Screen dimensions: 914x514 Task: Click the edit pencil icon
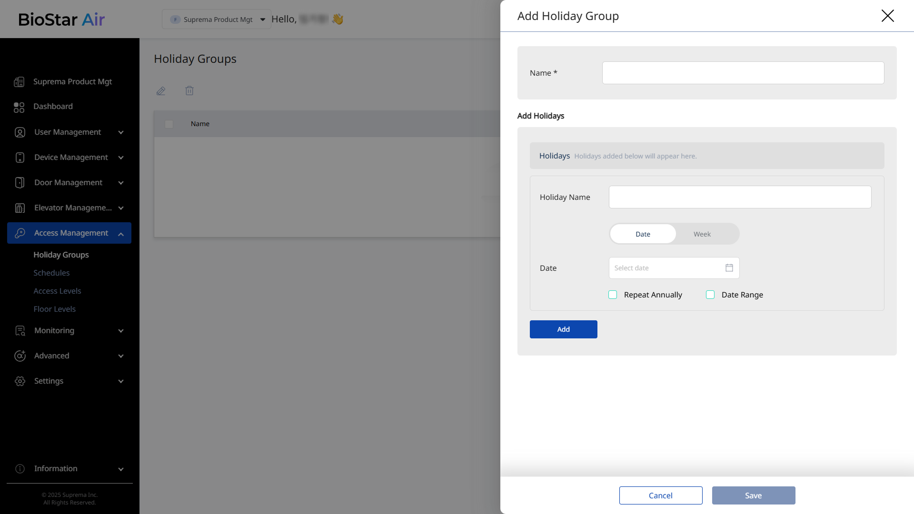click(161, 91)
